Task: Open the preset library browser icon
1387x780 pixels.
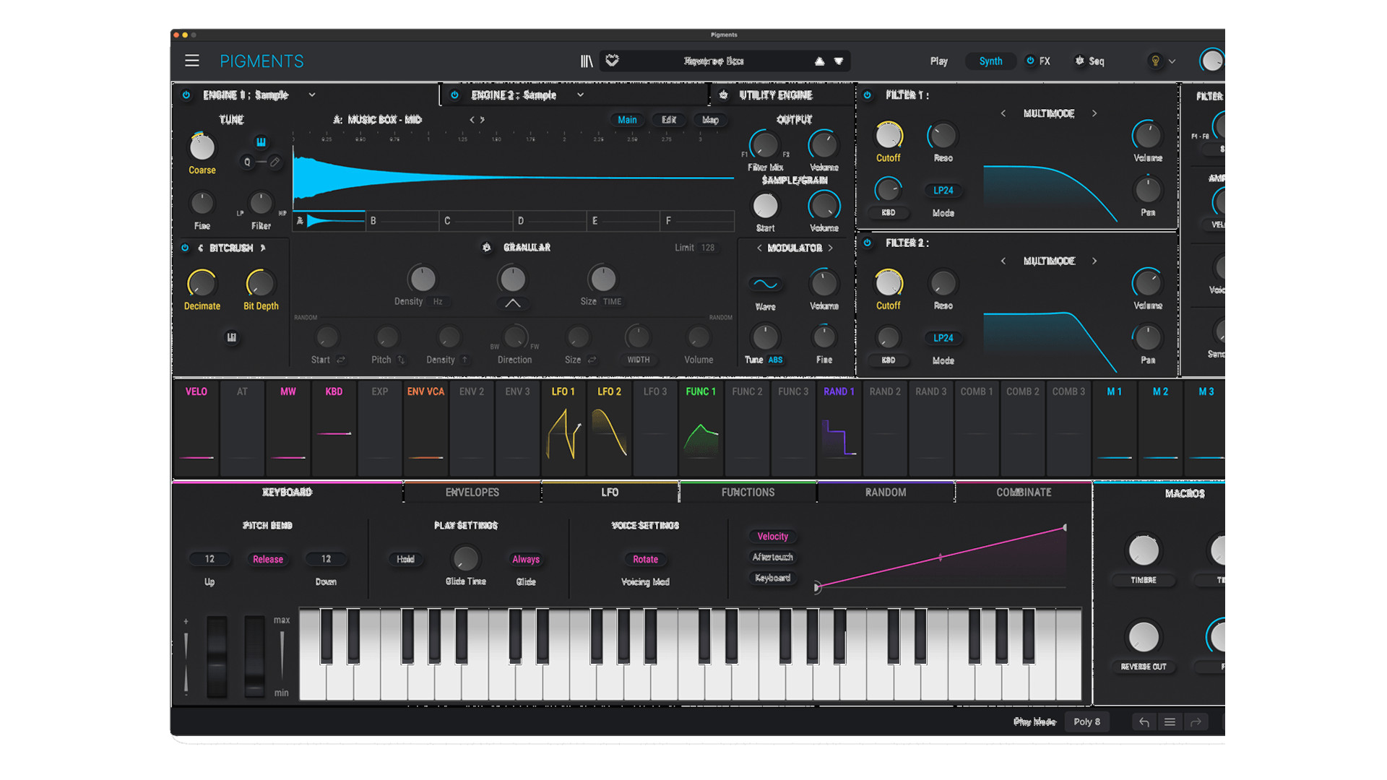Action: point(587,61)
